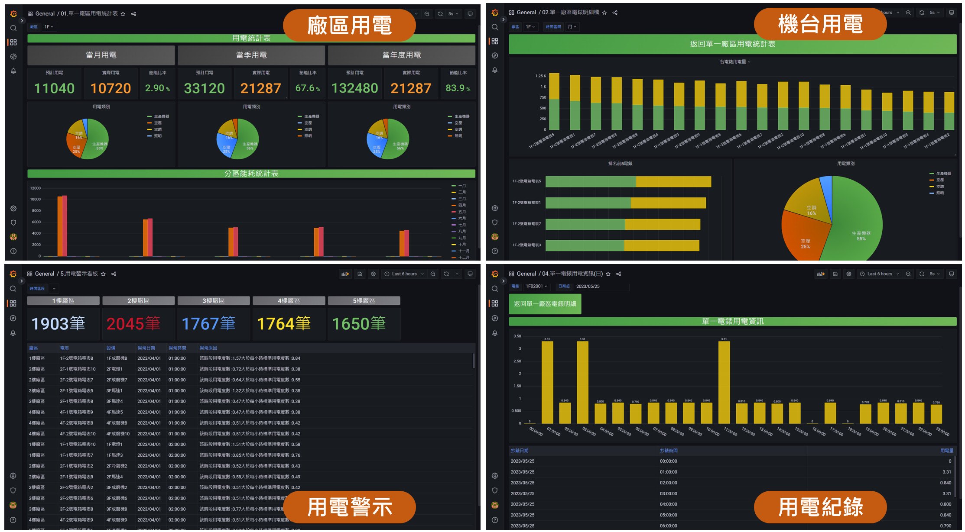The height and width of the screenshot is (532, 965).
Task: Click 返回單一廠區電錶明細 green button
Action: pyautogui.click(x=545, y=304)
